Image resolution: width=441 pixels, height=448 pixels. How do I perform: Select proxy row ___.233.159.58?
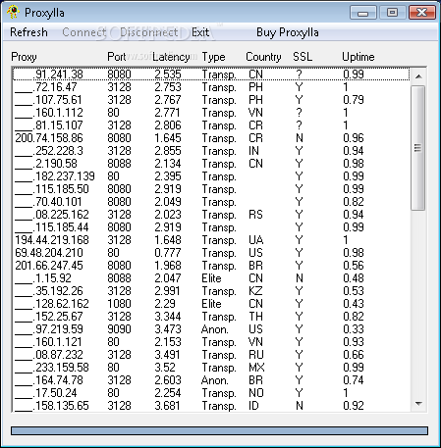tap(211, 368)
